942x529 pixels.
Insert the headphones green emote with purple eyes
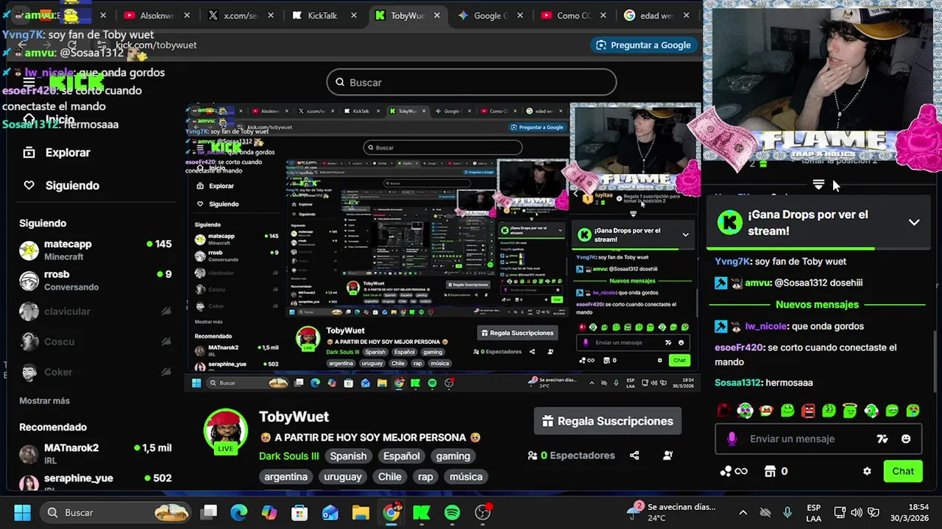746,411
